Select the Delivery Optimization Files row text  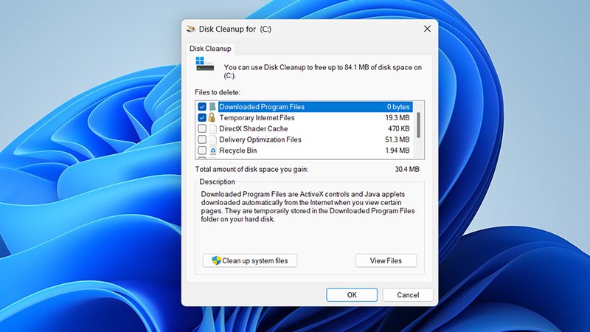coord(260,139)
